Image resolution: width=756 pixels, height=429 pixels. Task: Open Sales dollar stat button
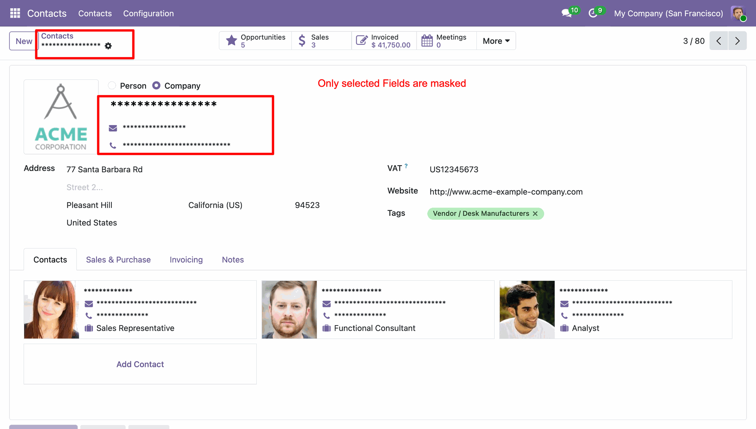pos(322,41)
